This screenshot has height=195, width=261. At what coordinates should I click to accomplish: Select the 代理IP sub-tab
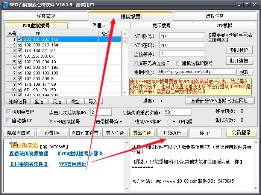(99, 25)
